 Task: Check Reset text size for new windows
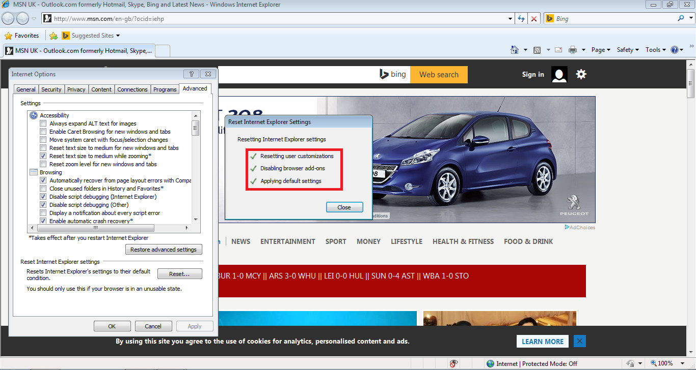coord(43,148)
